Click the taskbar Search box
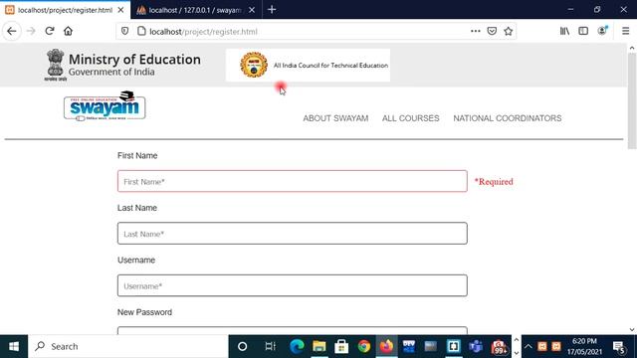The height and width of the screenshot is (358, 637). pos(128,346)
